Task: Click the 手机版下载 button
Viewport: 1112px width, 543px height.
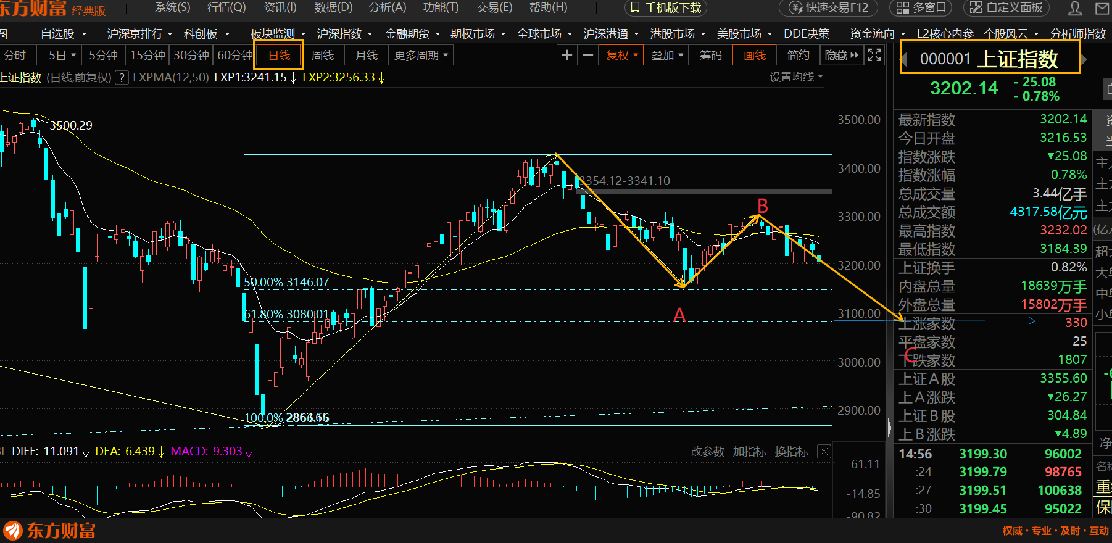Action: [666, 8]
